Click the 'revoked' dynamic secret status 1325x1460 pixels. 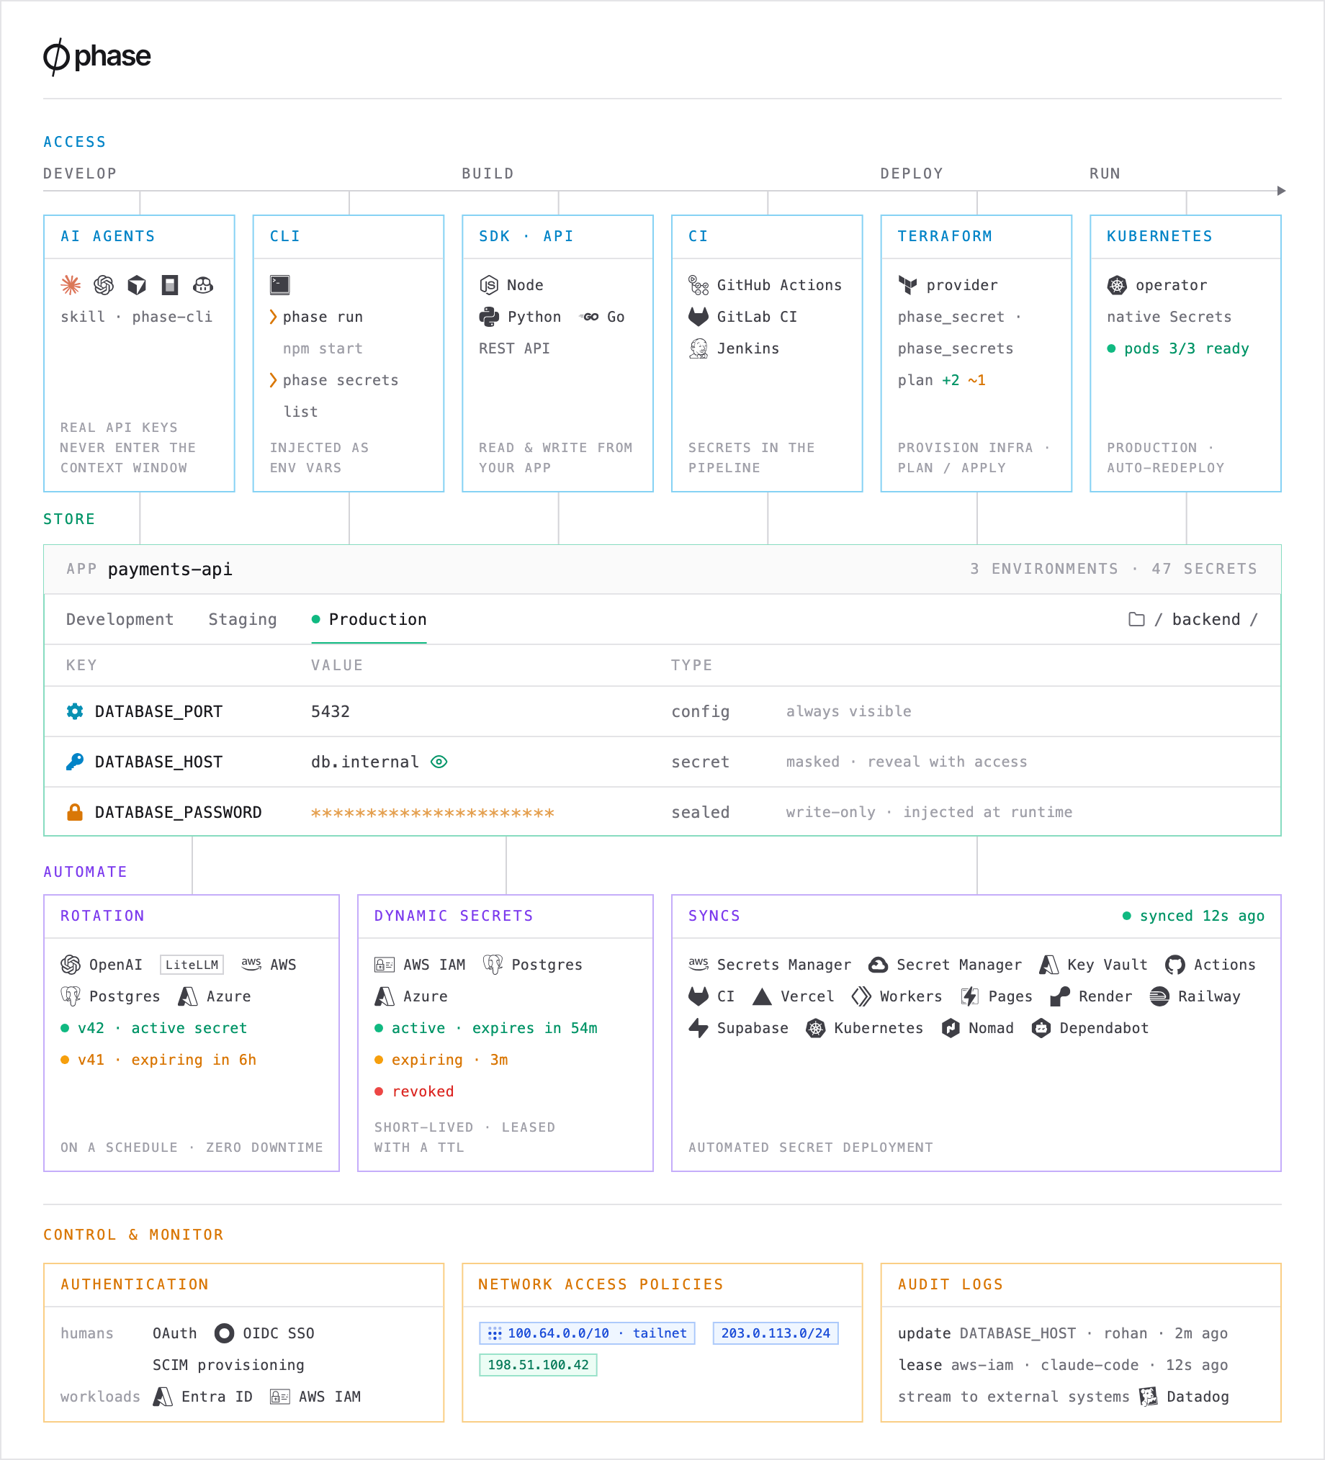pos(414,1091)
